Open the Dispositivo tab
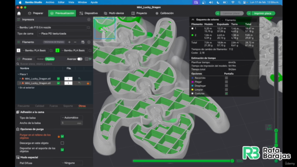 coord(89,13)
